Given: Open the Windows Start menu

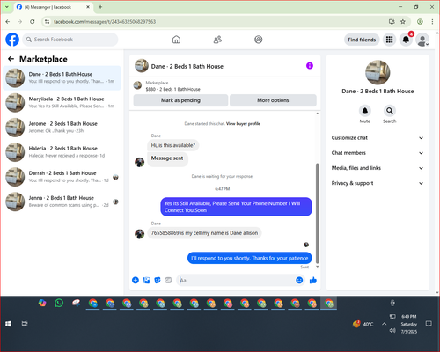Looking at the screenshot, I should (8, 324).
